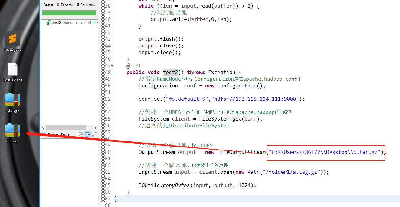
Task: Click line number 52 in gutter
Action: tap(108, 99)
